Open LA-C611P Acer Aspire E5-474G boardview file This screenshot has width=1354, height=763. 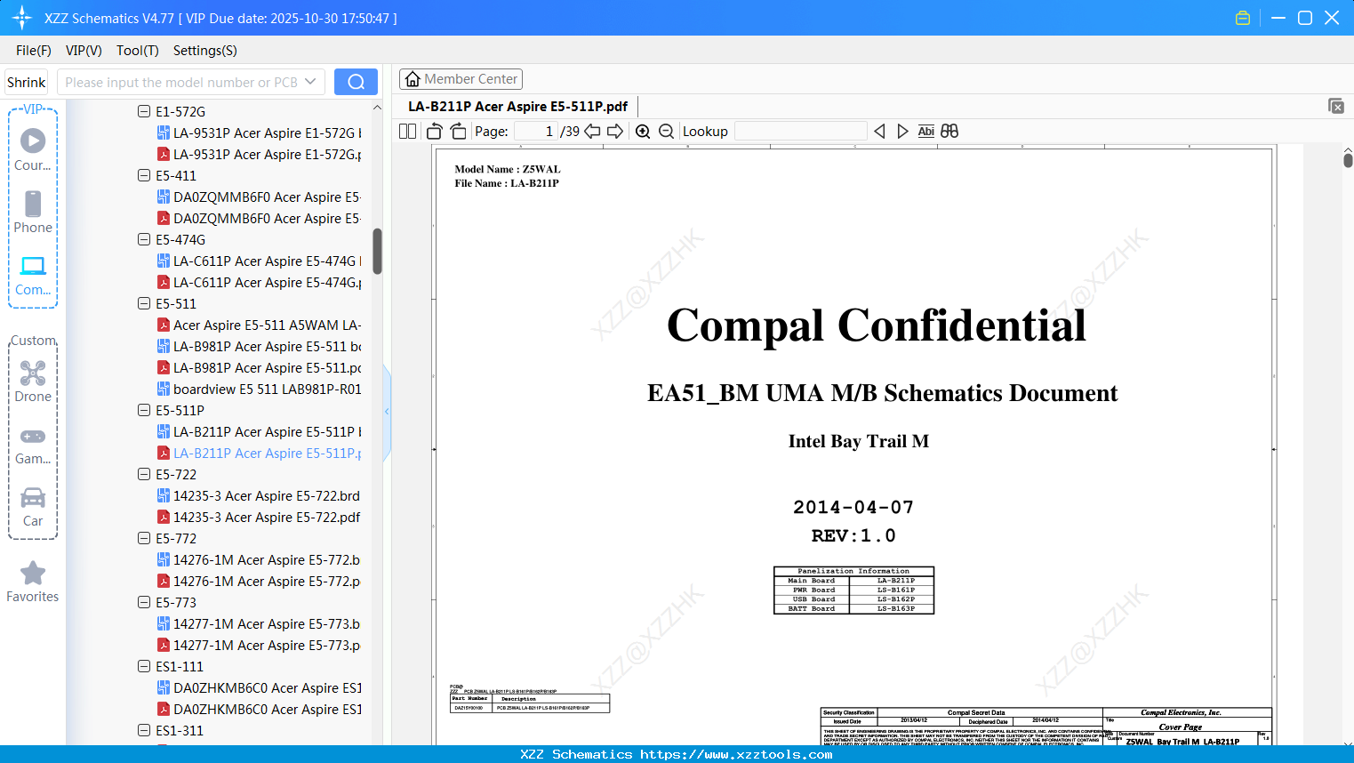coord(259,261)
